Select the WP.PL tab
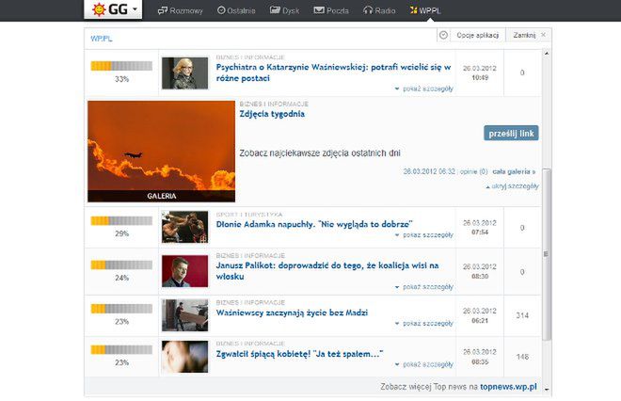The image size is (621, 401). (x=425, y=10)
